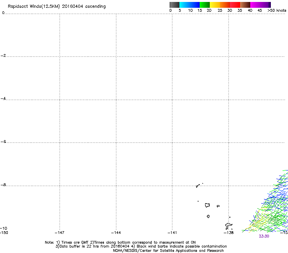288x253 pixels.
Task: Click the green 15-20 knots color segment
Action: tap(205, 5)
